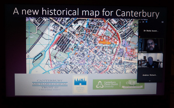Image resolution: width=174 pixels, height=108 pixels.
Task: Select Andrew Richard... participant tile
Action: point(150,75)
